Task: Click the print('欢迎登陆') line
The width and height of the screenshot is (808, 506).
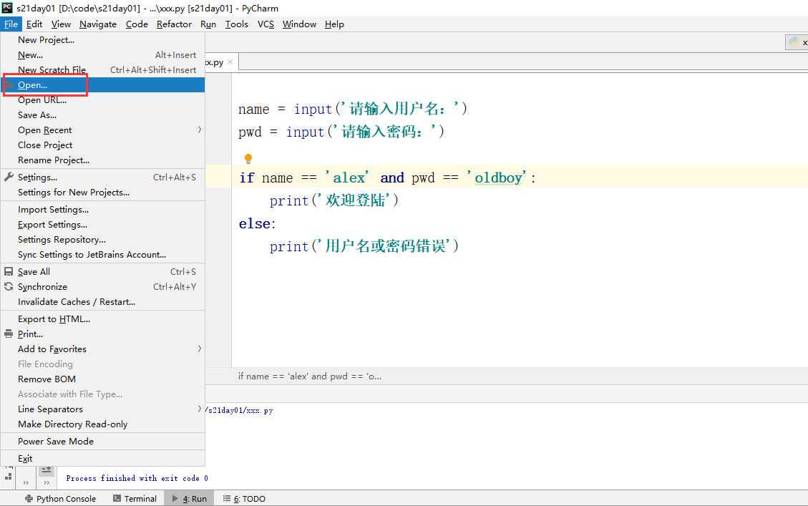Action: 334,200
